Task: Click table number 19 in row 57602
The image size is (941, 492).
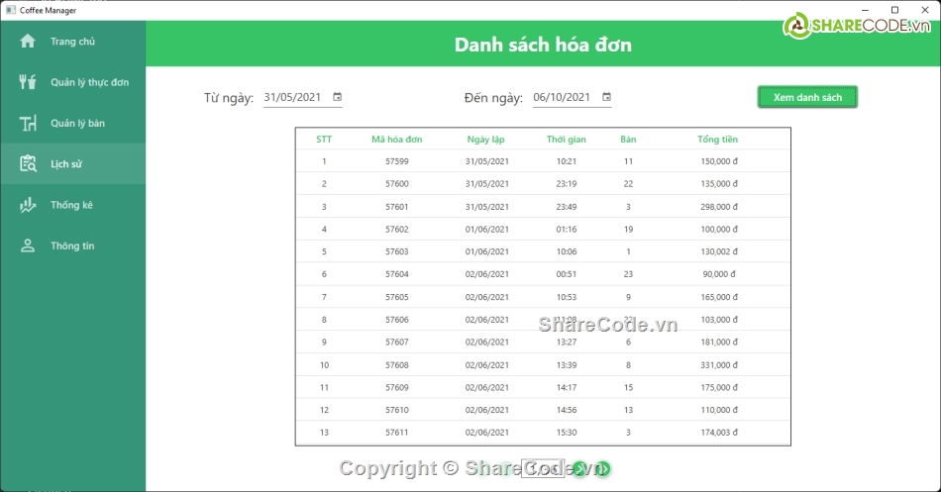Action: coord(628,230)
